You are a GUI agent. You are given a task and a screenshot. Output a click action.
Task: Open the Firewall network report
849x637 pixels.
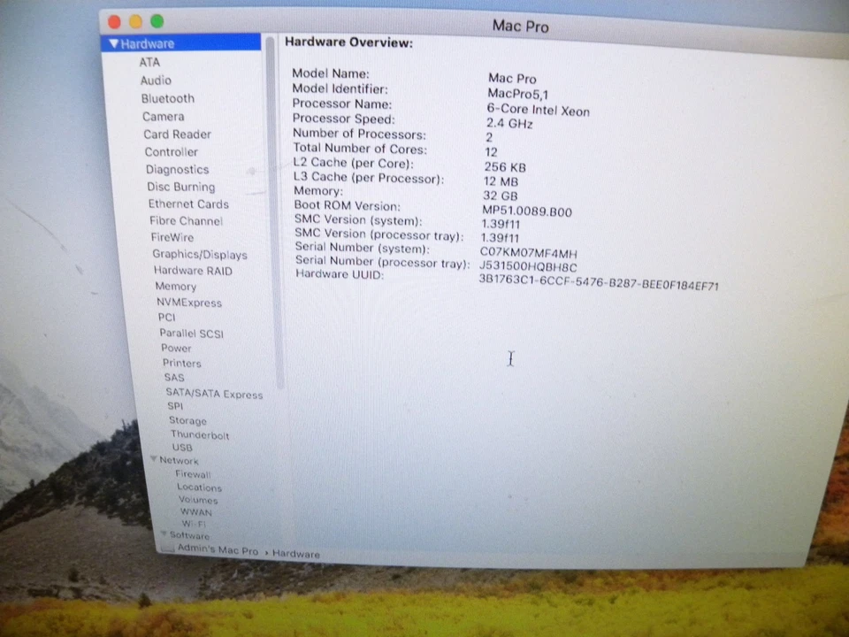pos(193,474)
